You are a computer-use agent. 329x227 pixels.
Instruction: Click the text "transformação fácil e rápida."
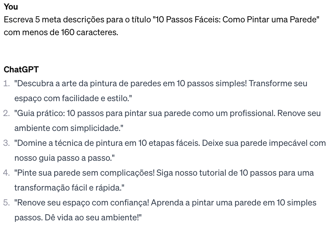tap(69, 188)
